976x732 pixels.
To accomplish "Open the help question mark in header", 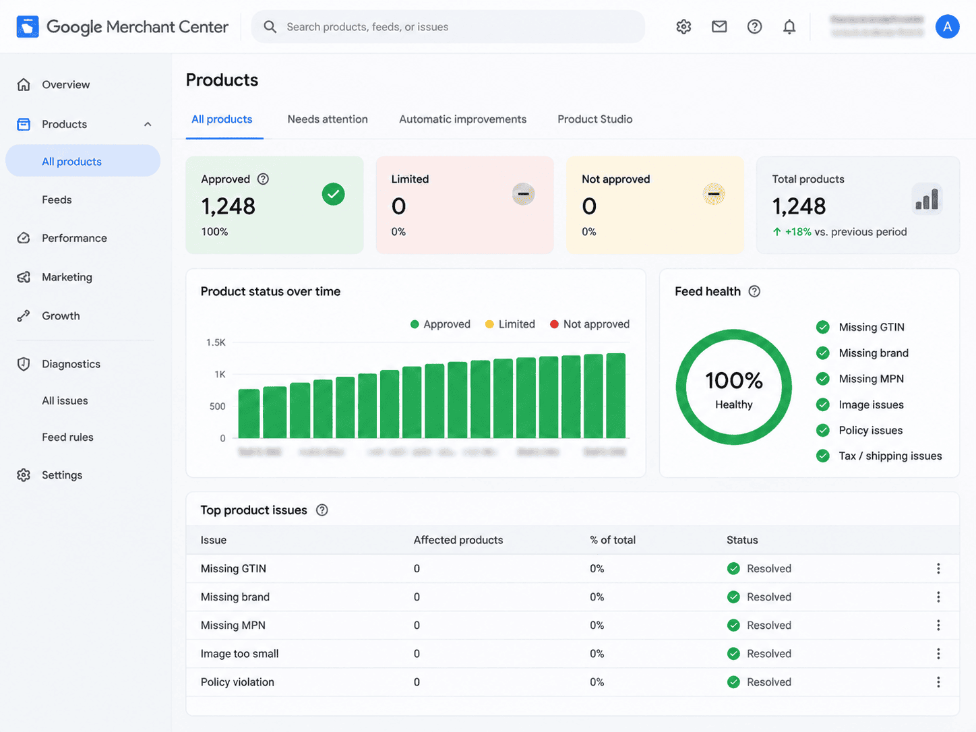I will [754, 27].
